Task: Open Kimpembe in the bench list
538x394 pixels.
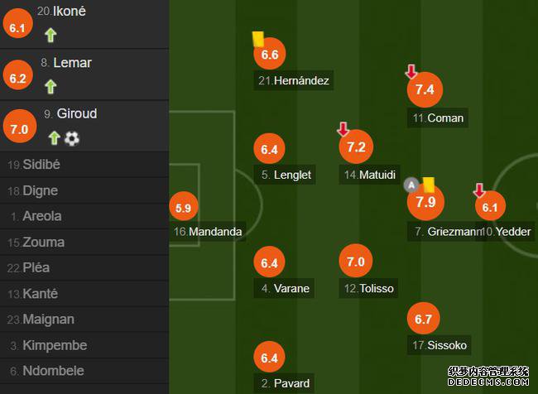Action: (84, 345)
